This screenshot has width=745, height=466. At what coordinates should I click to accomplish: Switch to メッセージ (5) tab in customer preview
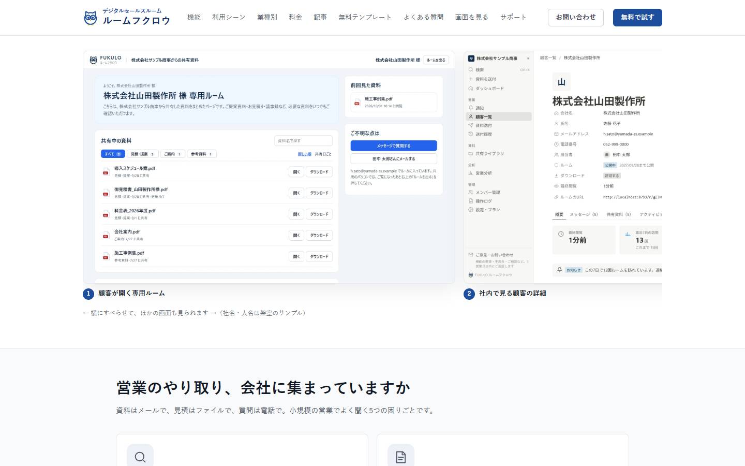point(584,214)
